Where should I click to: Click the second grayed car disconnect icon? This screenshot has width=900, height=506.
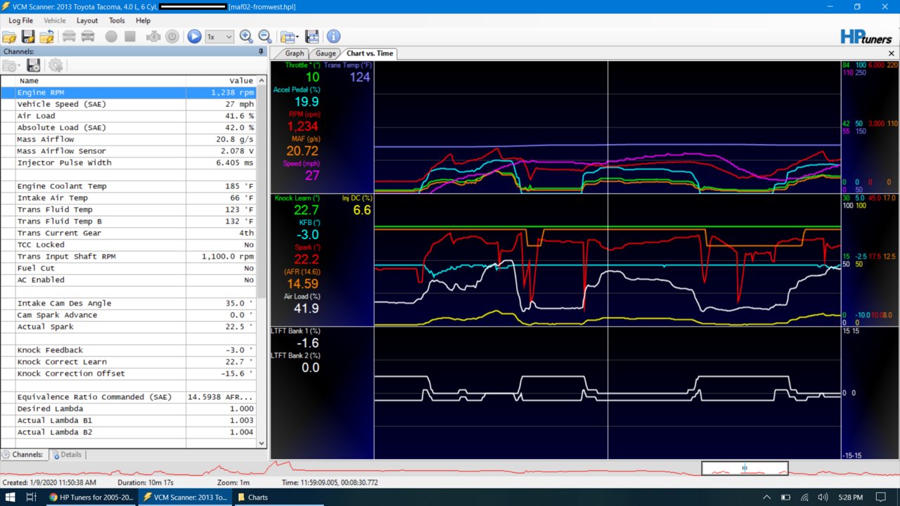pos(88,37)
